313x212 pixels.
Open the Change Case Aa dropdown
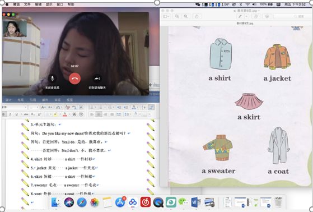[x=59, y=107]
